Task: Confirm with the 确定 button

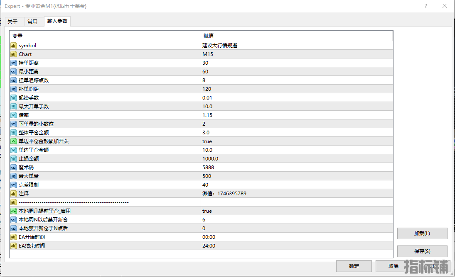Action: click(x=354, y=266)
